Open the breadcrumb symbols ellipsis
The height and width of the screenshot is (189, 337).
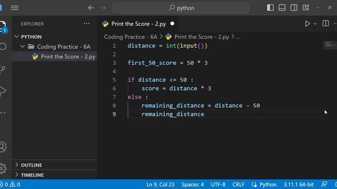(239, 37)
